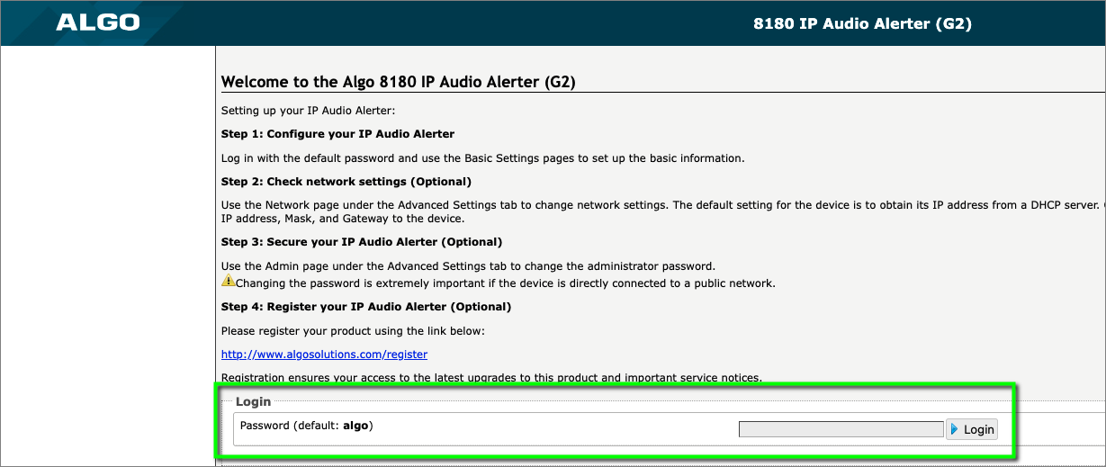
Task: Focus the password input field
Action: (841, 429)
